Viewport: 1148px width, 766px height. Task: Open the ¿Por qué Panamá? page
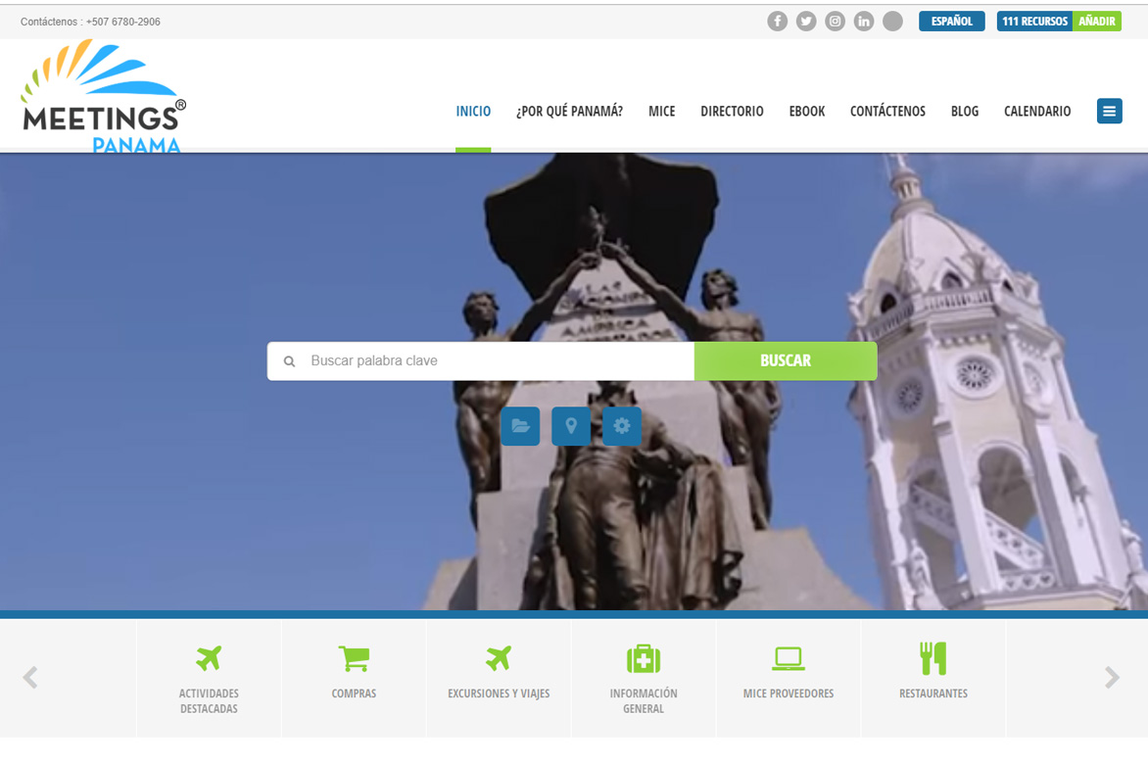pyautogui.click(x=570, y=112)
